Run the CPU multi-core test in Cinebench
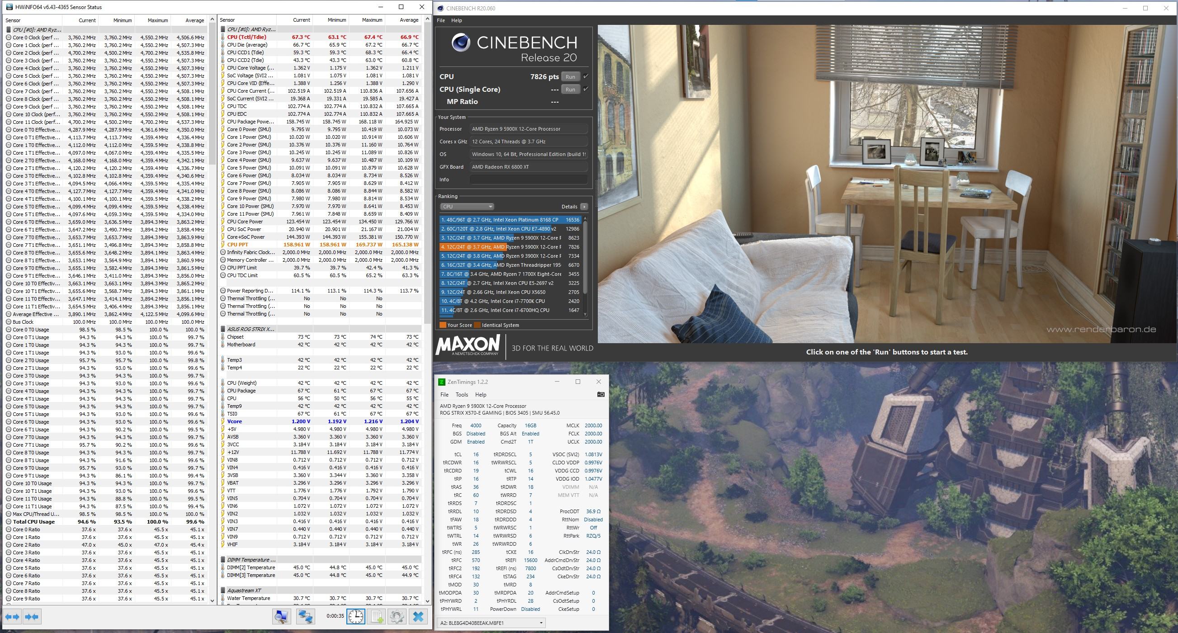The width and height of the screenshot is (1178, 633). [x=570, y=77]
